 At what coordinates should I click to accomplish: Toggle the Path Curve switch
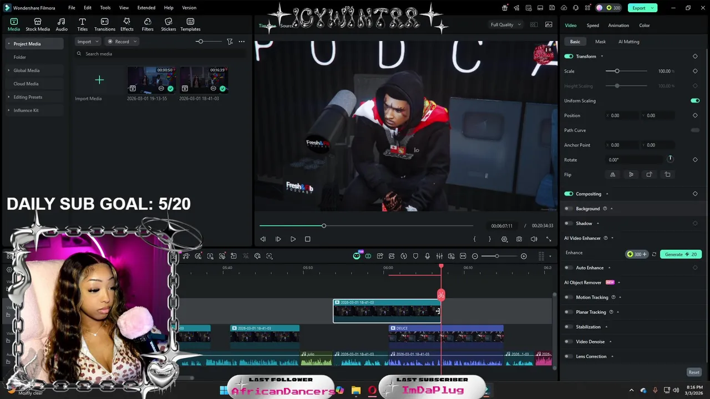tap(695, 130)
